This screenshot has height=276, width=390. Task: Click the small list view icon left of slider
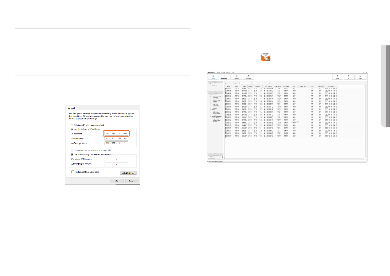[225, 83]
